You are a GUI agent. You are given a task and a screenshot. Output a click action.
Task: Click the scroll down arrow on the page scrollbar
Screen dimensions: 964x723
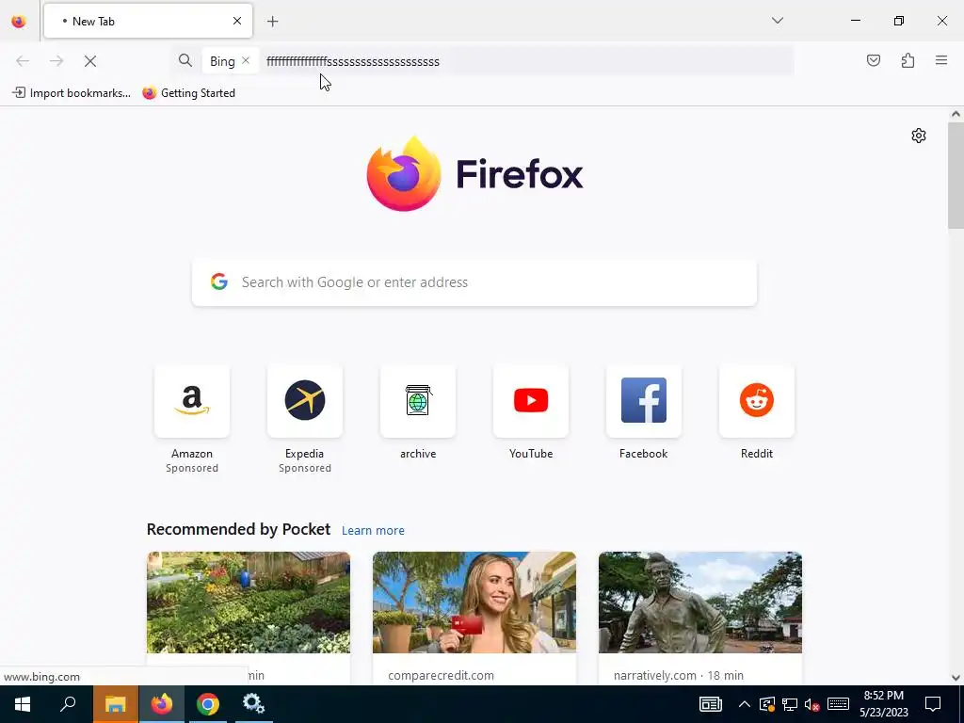[x=956, y=678]
